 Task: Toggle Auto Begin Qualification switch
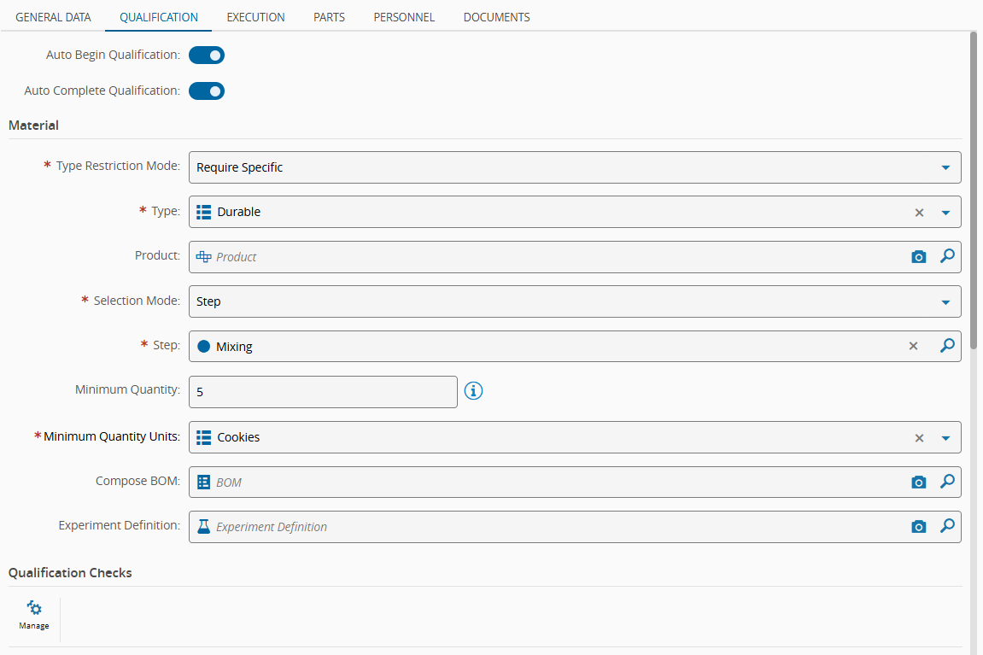coord(207,56)
